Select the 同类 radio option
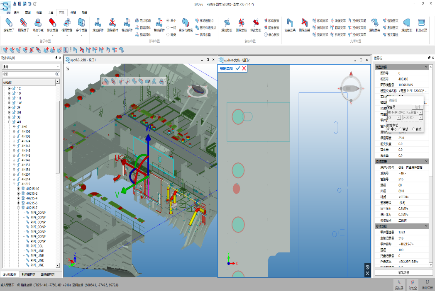Viewport: 435px width, 291px height. 168,35
